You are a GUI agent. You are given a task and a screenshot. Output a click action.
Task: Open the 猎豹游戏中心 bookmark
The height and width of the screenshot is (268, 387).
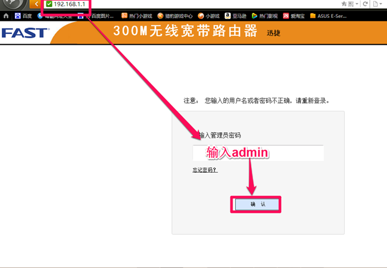click(175, 16)
